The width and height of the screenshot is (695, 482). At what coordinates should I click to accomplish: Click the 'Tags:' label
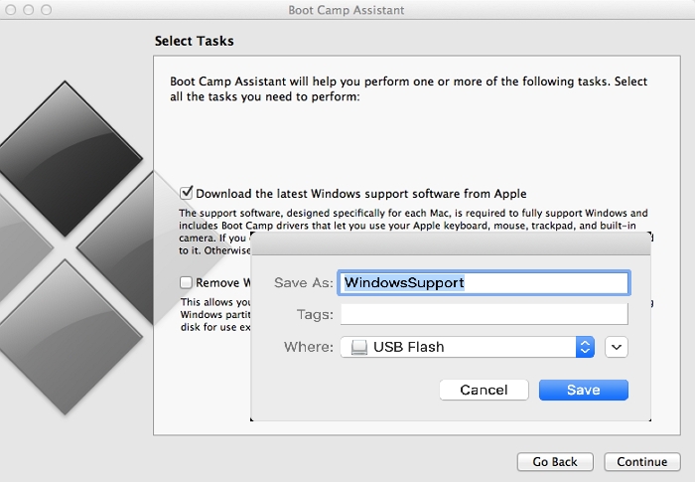coord(315,314)
